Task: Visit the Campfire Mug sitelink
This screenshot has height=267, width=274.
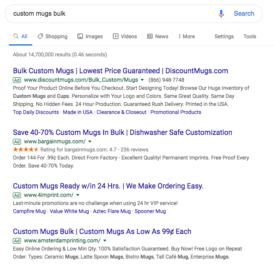Action: coord(29,211)
